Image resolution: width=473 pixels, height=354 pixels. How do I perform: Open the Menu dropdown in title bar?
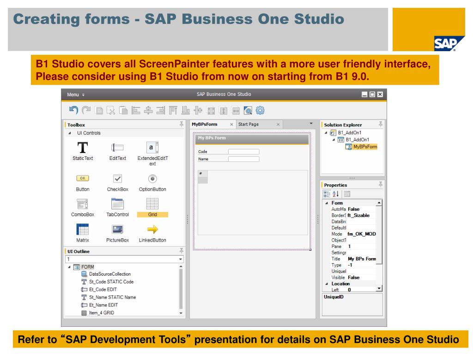tap(75, 94)
